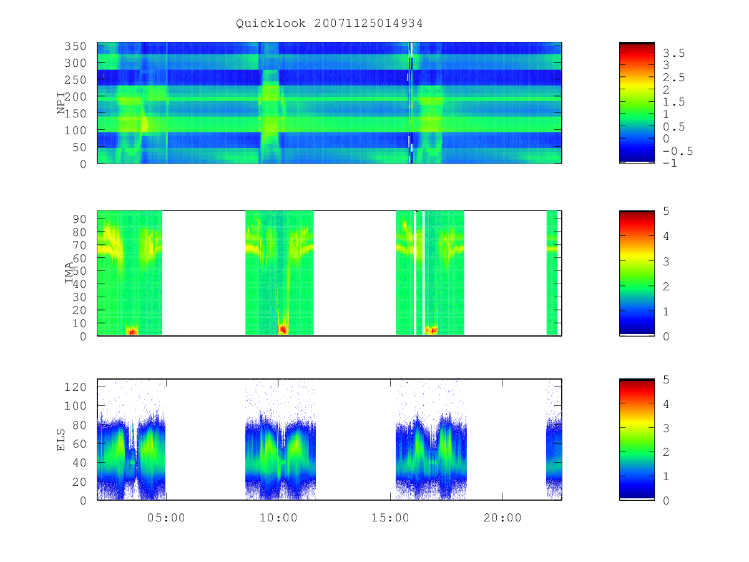This screenshot has width=749, height=562.
Task: Select the NPI axis label
Action: click(61, 103)
